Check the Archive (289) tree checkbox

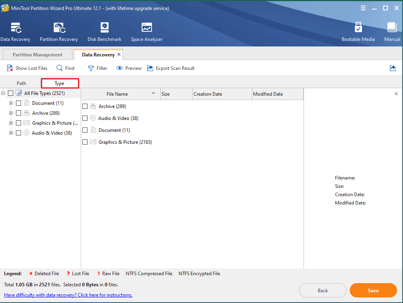pos(19,113)
